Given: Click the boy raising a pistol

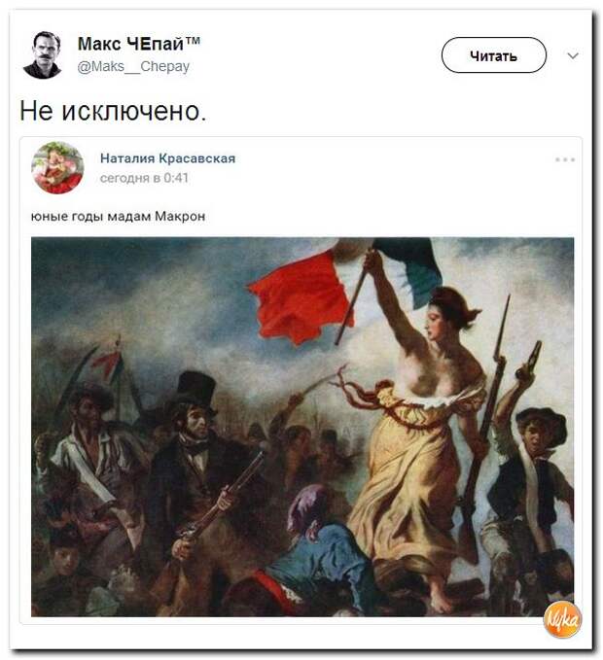Looking at the screenshot, I should 528,475.
